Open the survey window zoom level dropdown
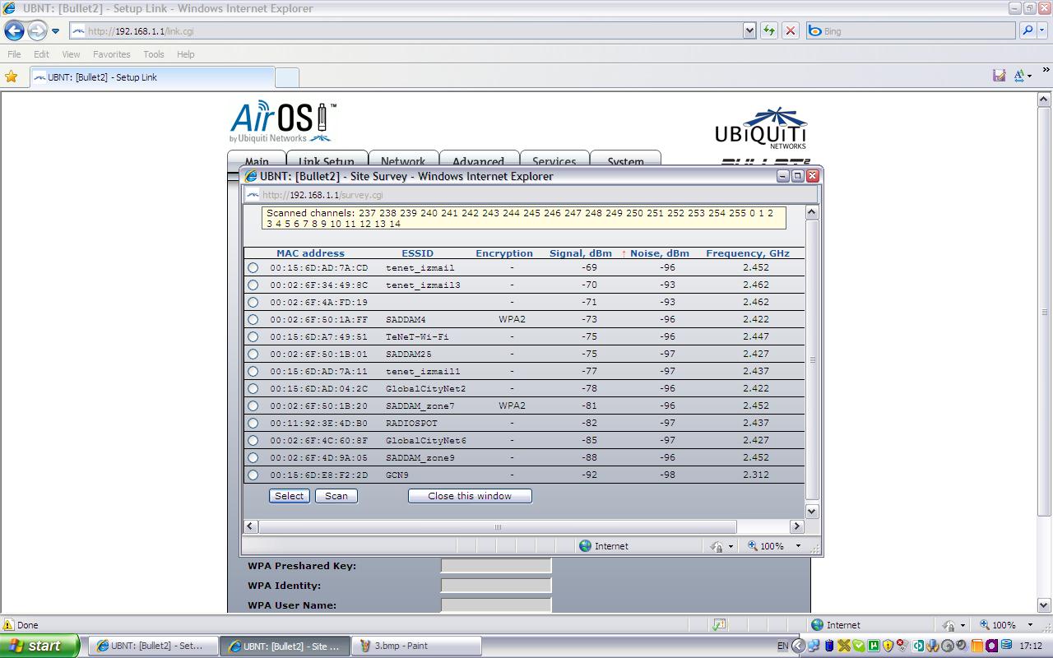The height and width of the screenshot is (658, 1053). (797, 546)
